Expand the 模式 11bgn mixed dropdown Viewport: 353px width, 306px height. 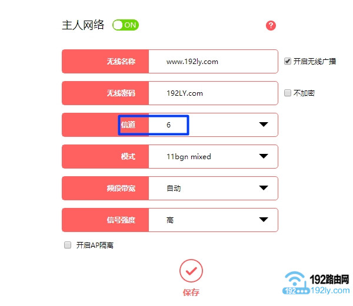click(264, 156)
